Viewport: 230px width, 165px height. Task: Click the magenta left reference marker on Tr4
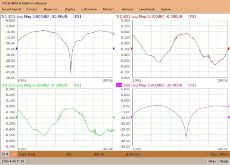[131, 117]
